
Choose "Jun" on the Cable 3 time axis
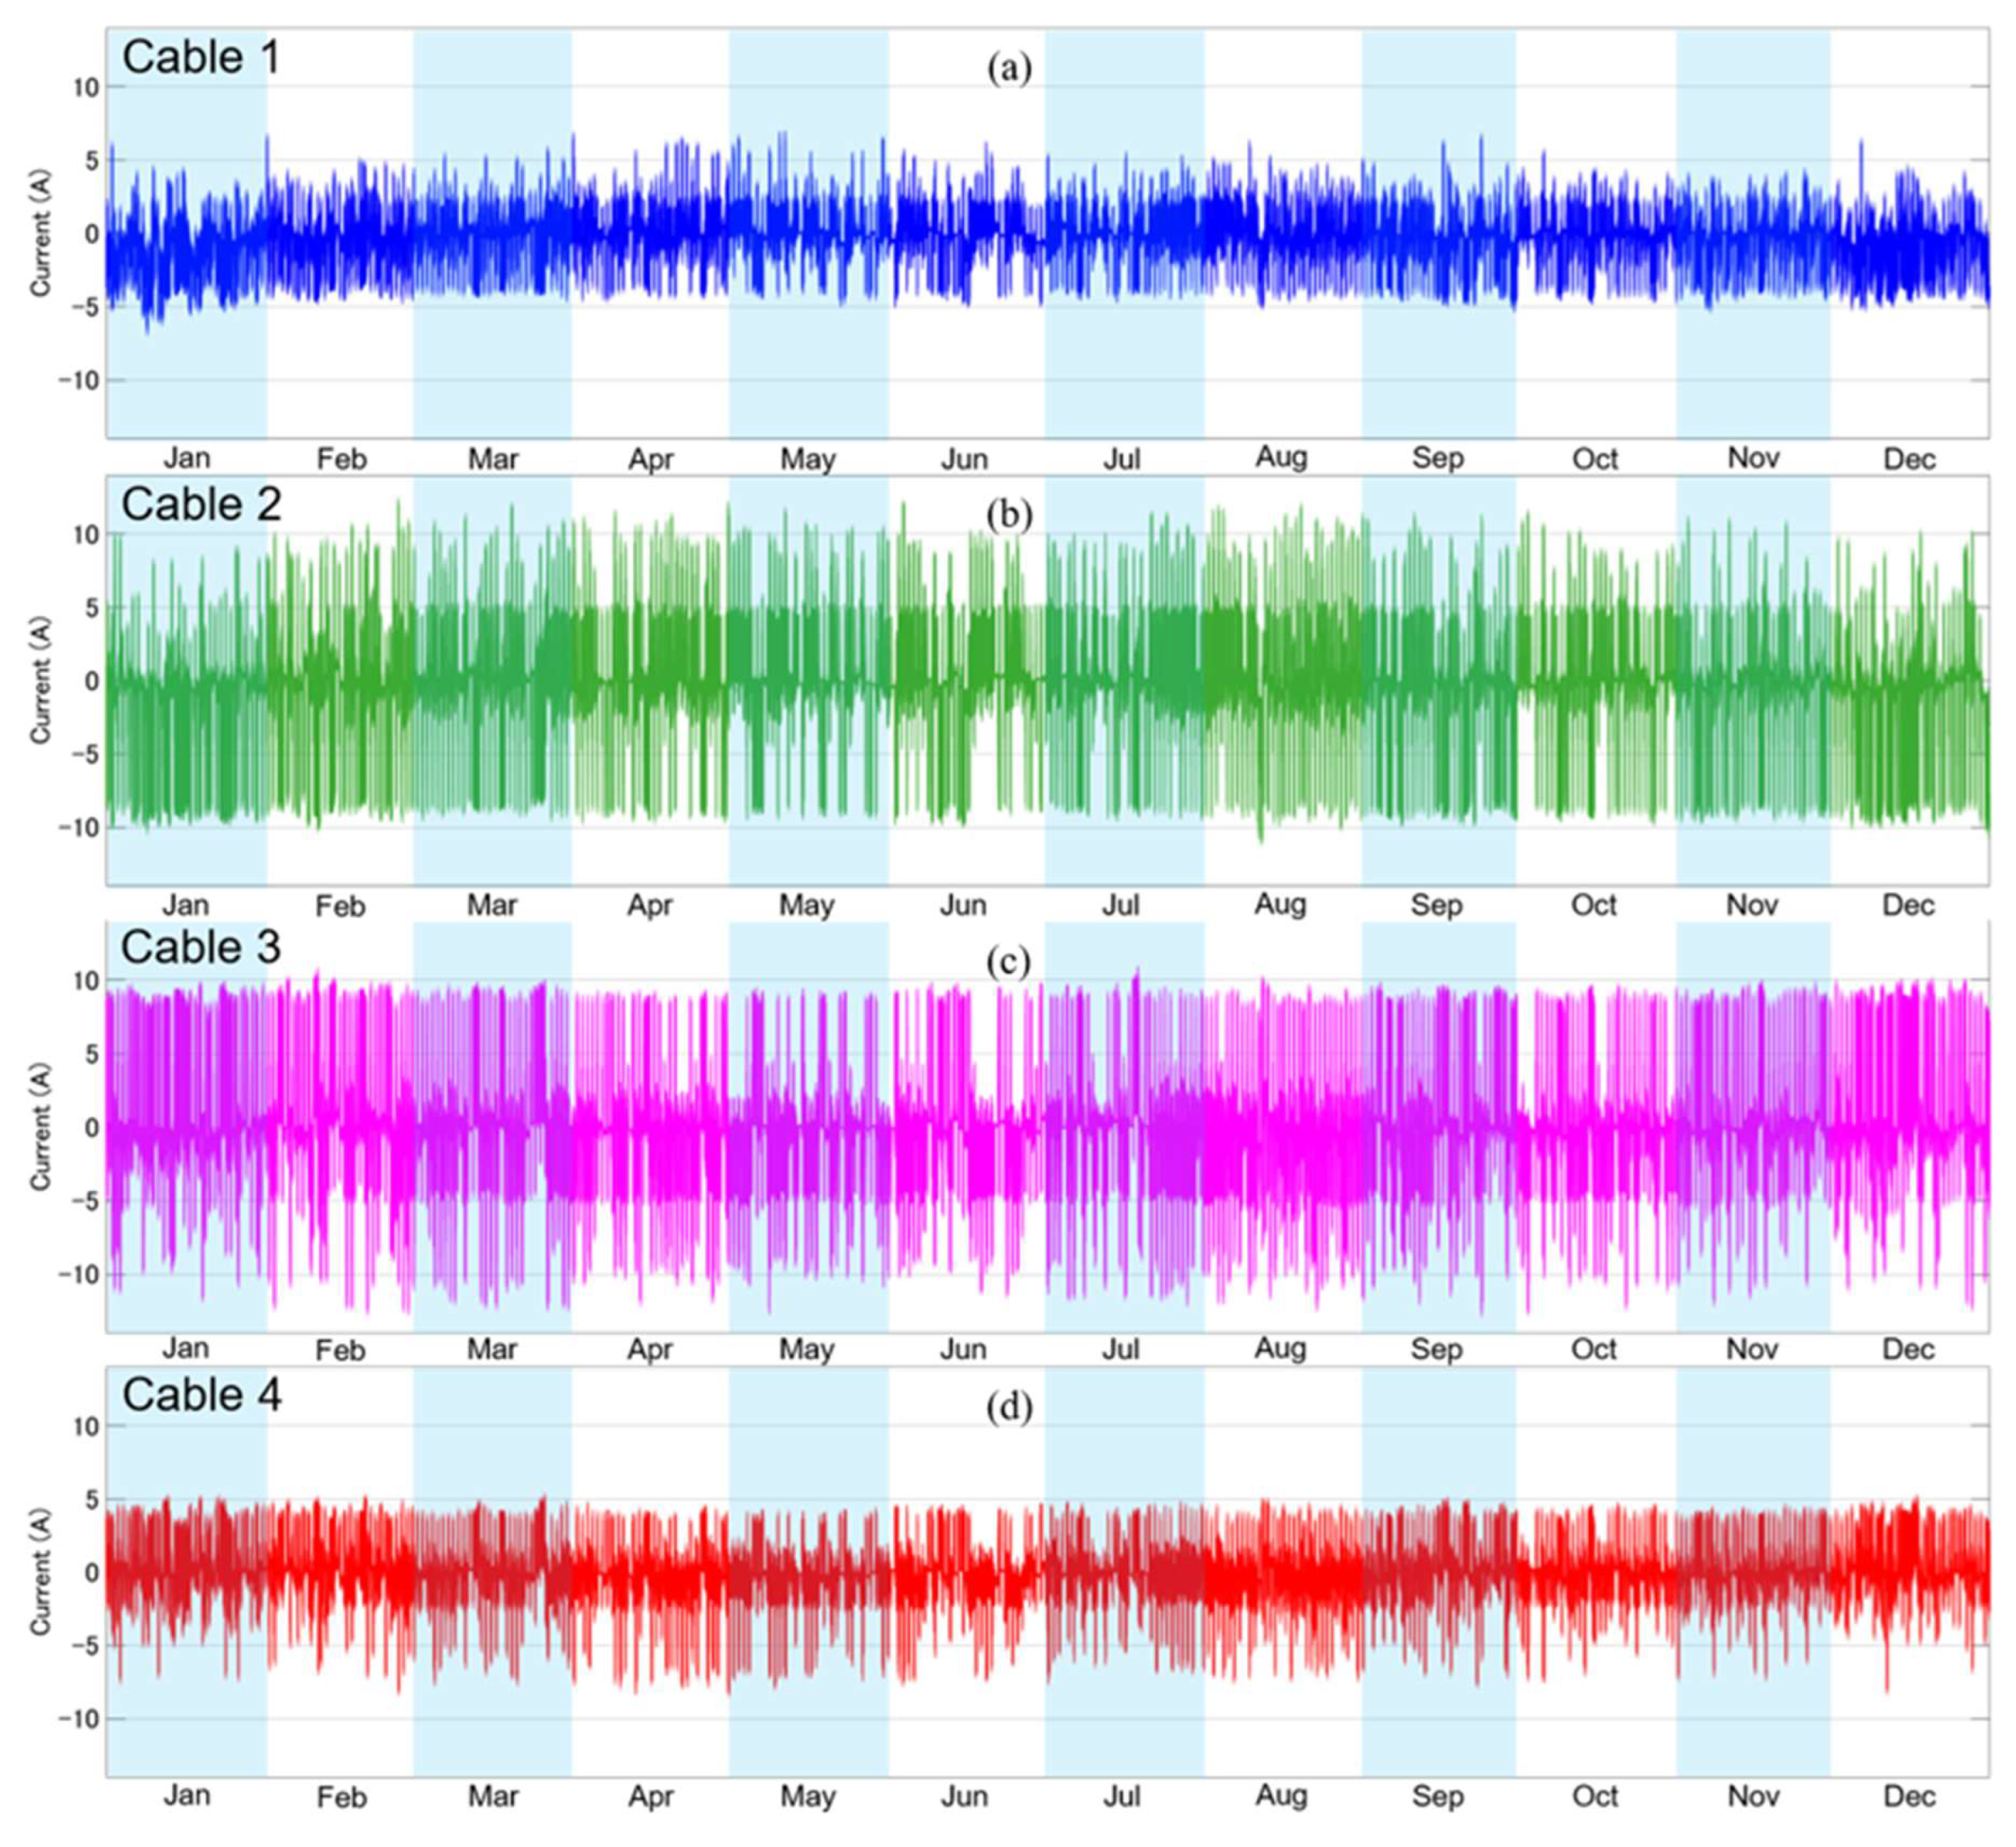964,1350
